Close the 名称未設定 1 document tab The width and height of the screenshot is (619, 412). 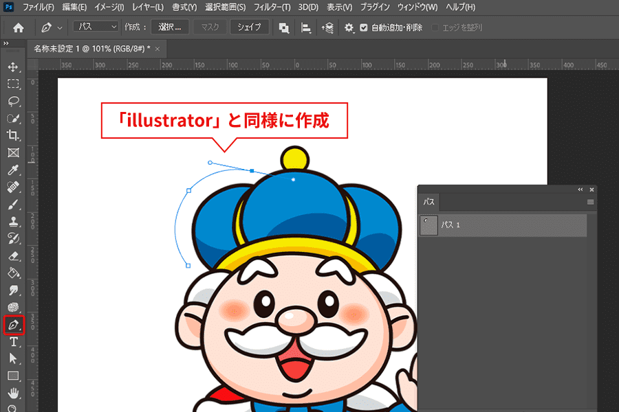(158, 49)
